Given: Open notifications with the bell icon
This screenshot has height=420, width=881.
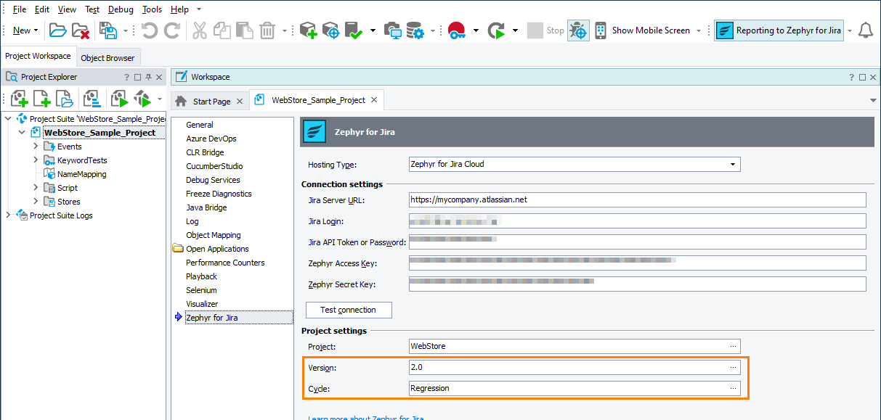Looking at the screenshot, I should click(865, 30).
